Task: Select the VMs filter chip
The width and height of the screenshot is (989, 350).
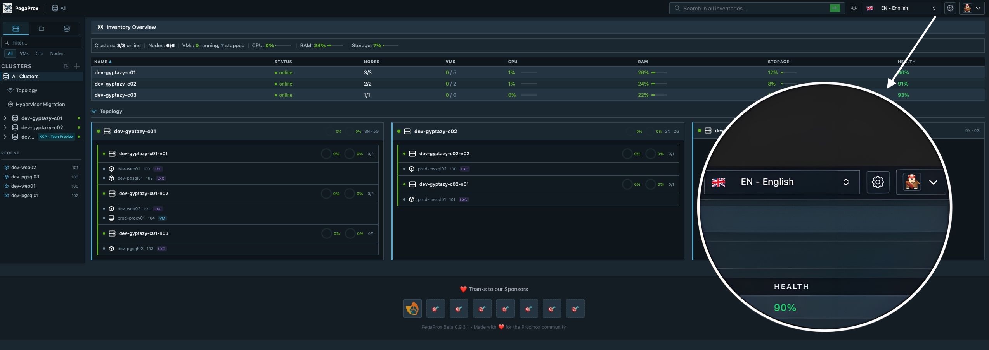Action: (24, 53)
